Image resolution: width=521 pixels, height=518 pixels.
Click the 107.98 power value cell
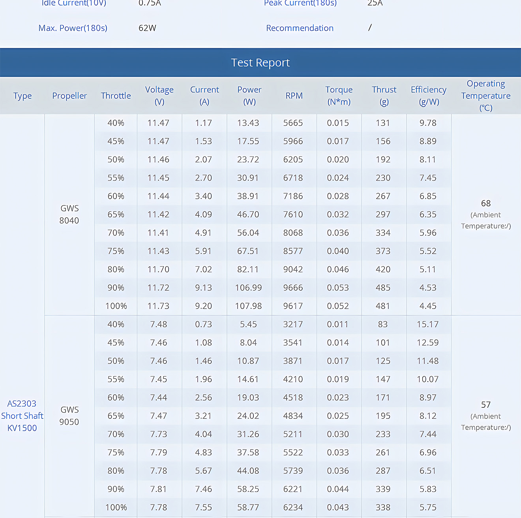248,306
